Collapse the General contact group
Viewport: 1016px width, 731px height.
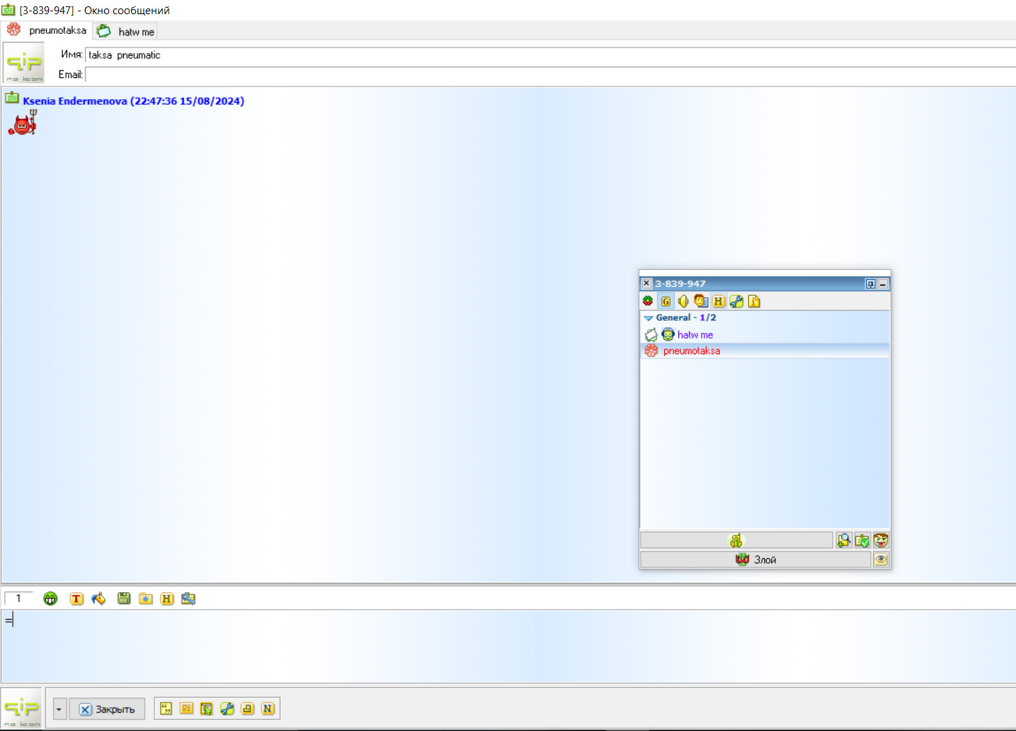(649, 318)
